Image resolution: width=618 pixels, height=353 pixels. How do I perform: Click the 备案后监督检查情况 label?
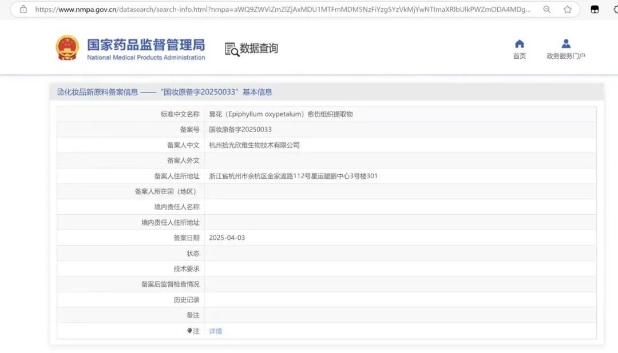point(171,284)
